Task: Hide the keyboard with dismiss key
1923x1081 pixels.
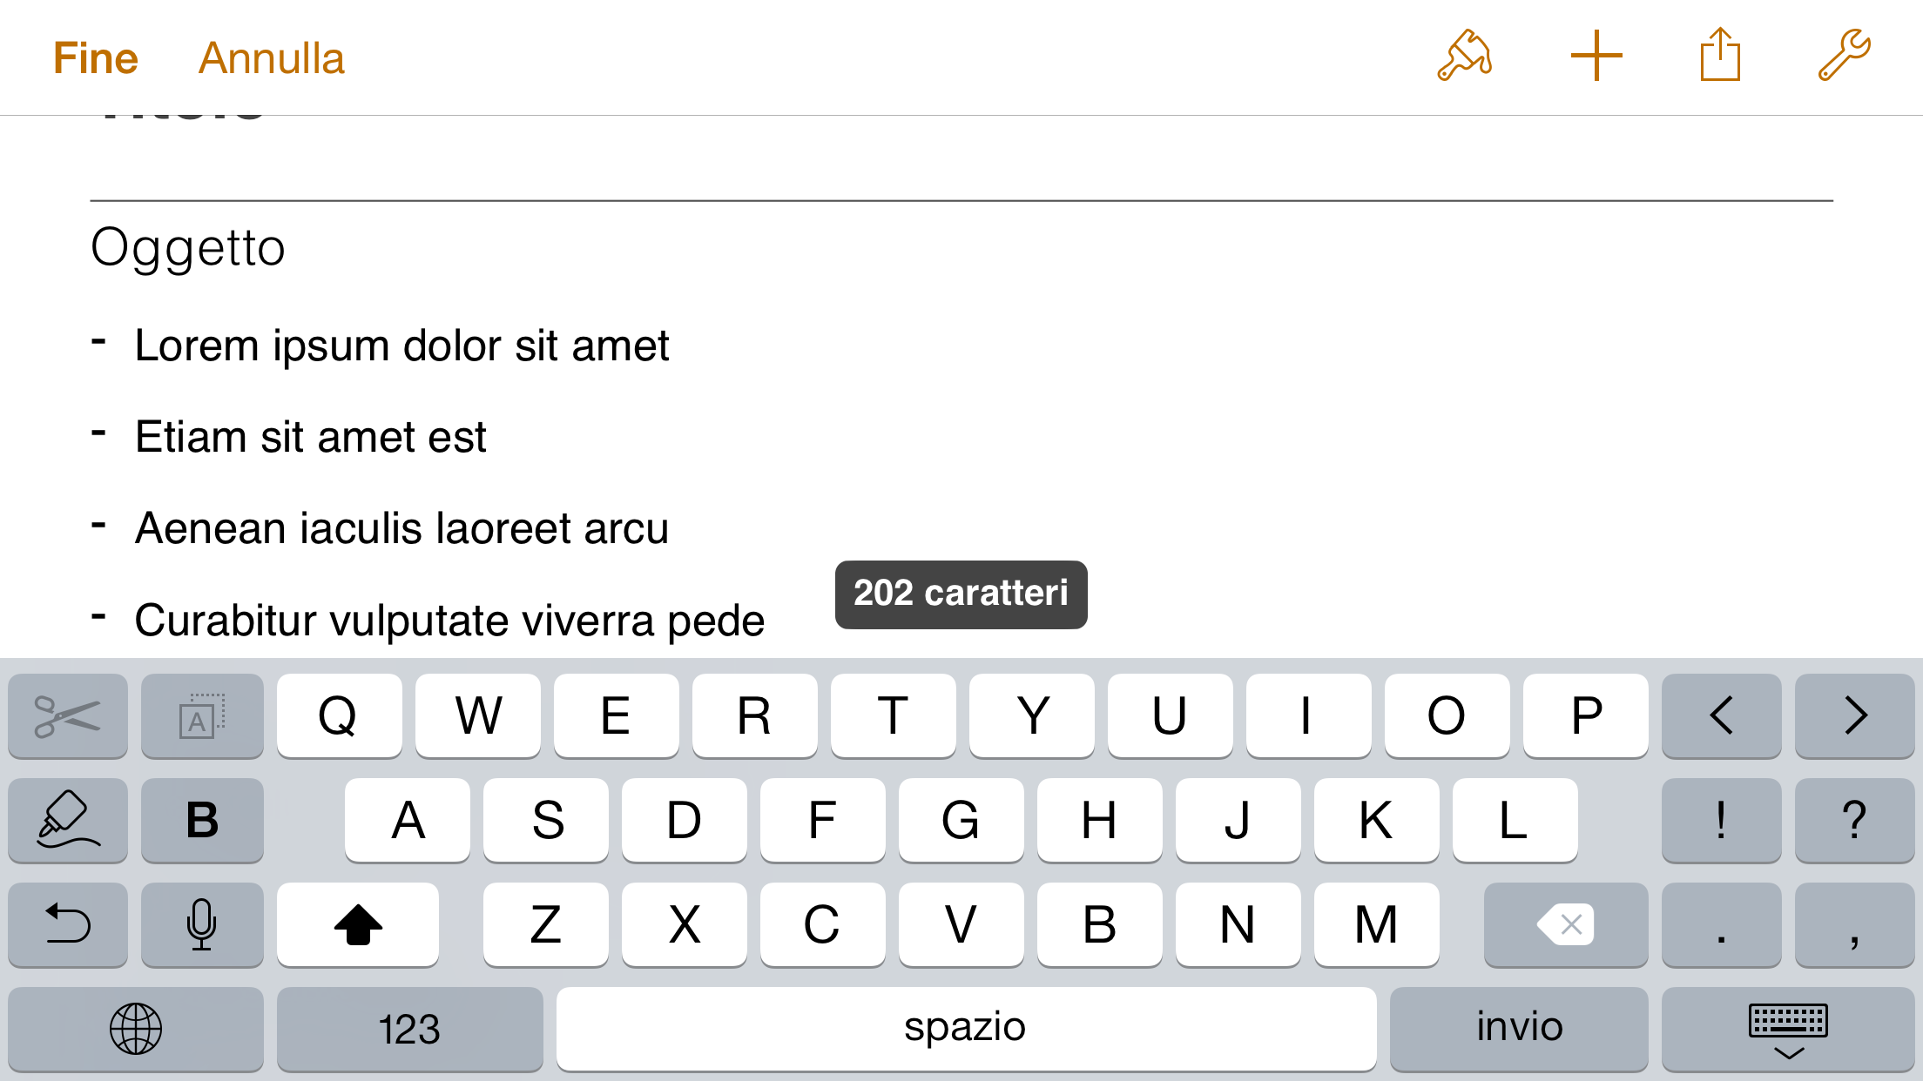Action: (1788, 1029)
